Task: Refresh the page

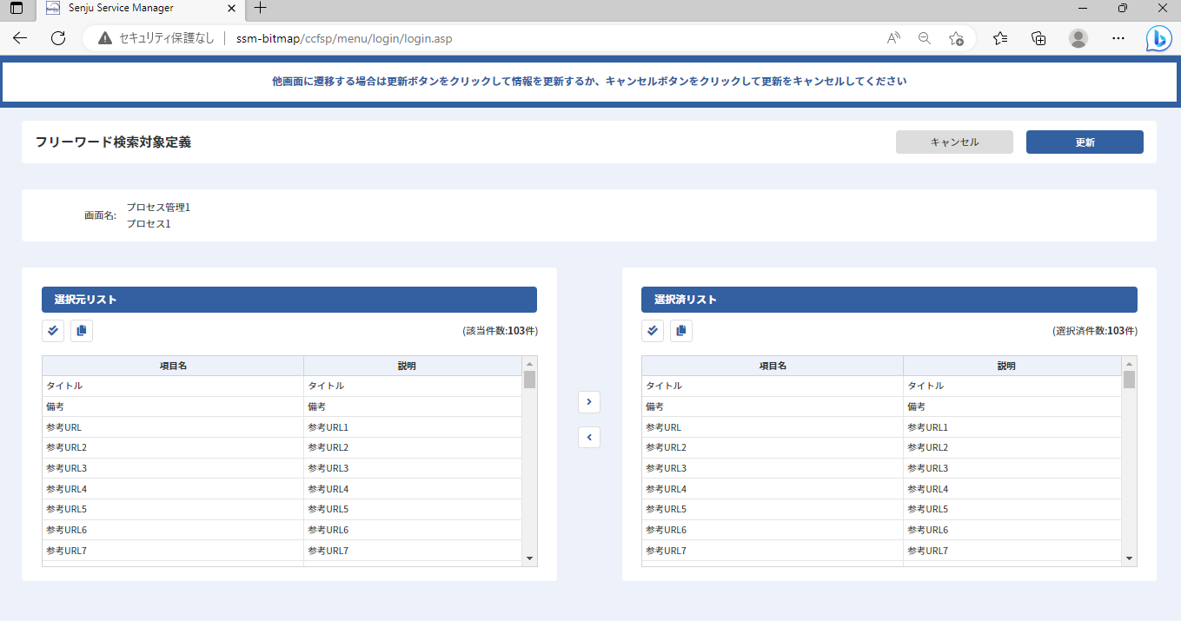Action: pos(58,38)
